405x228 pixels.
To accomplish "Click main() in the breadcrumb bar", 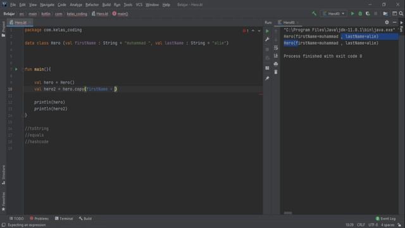I will coord(120,14).
